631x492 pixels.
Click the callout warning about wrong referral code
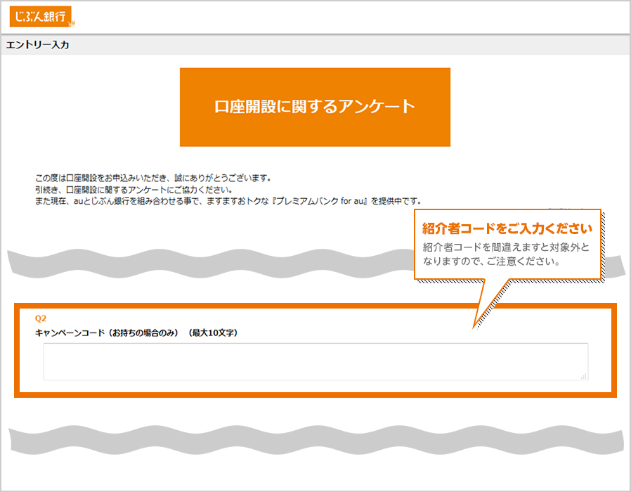507,255
